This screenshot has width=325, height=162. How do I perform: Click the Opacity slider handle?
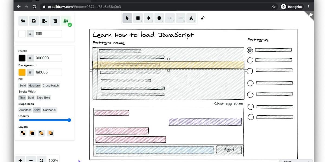click(69, 120)
